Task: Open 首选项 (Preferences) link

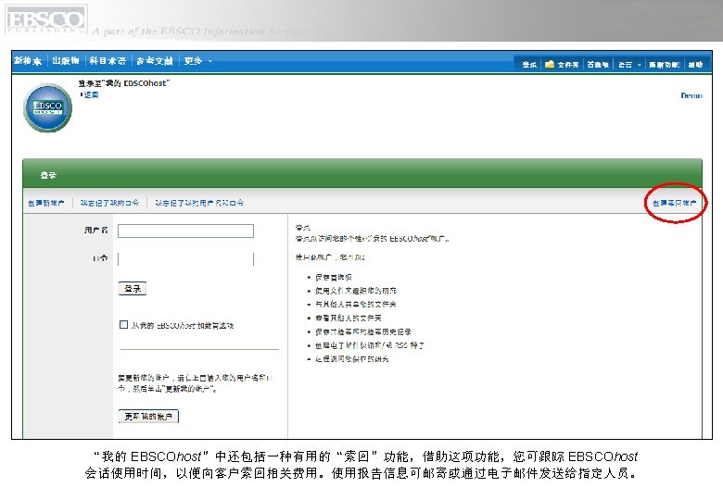Action: pos(598,65)
